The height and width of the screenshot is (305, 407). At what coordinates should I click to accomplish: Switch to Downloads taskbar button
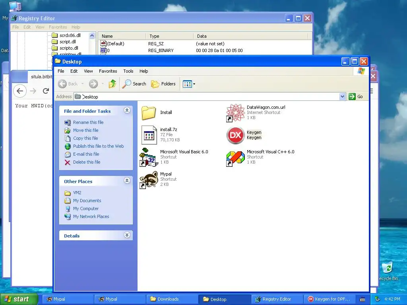(x=172, y=299)
